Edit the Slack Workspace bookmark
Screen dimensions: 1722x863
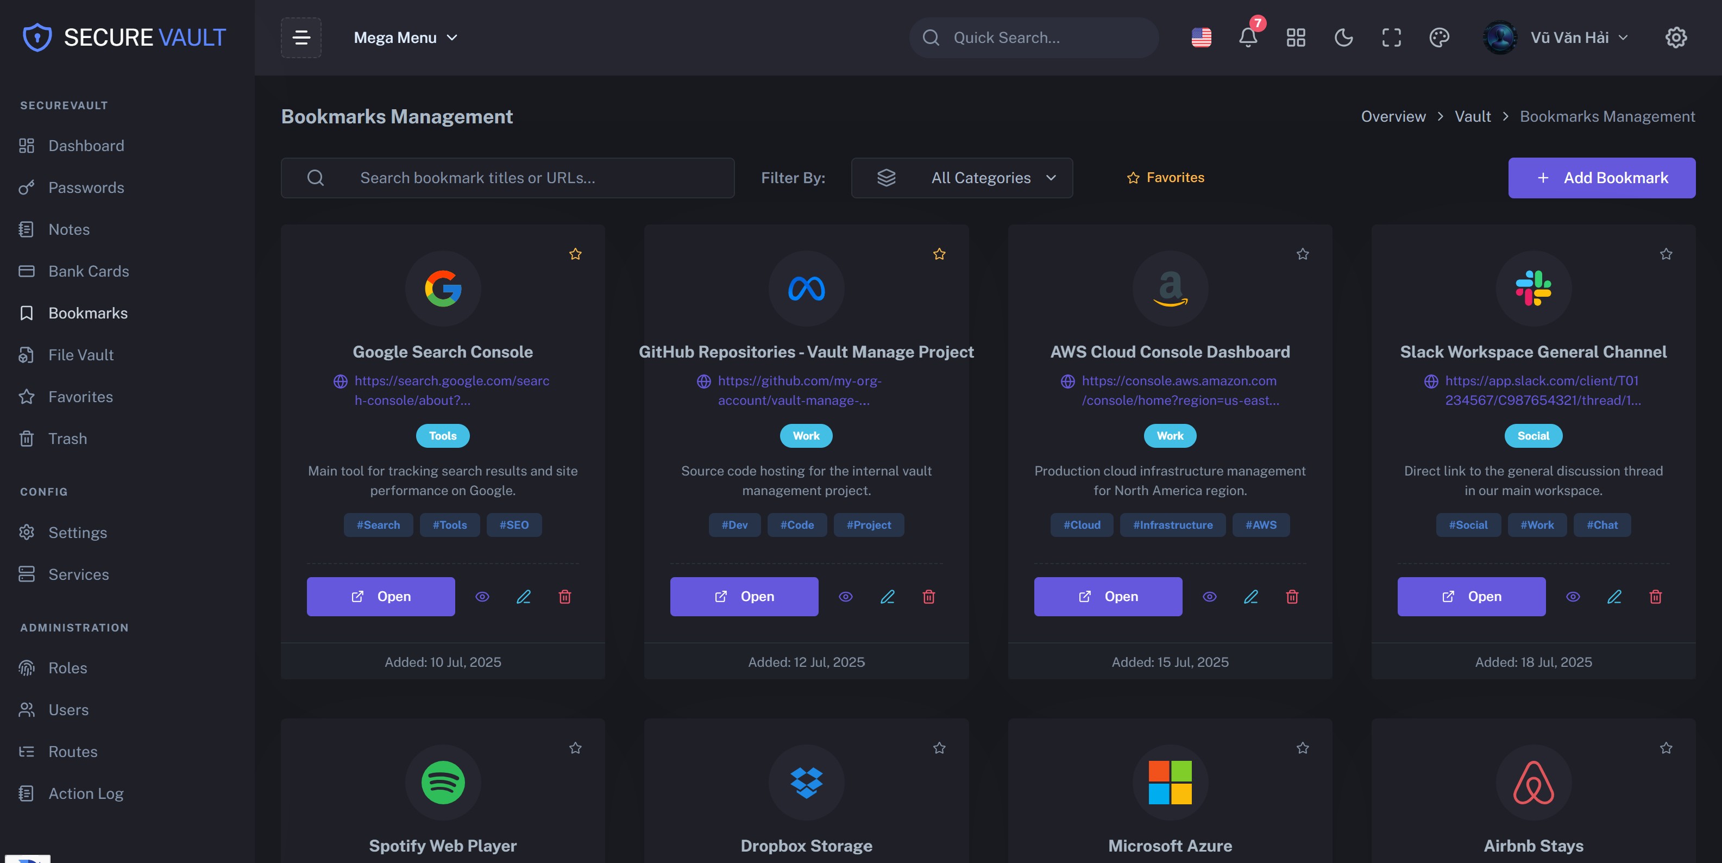(1614, 596)
